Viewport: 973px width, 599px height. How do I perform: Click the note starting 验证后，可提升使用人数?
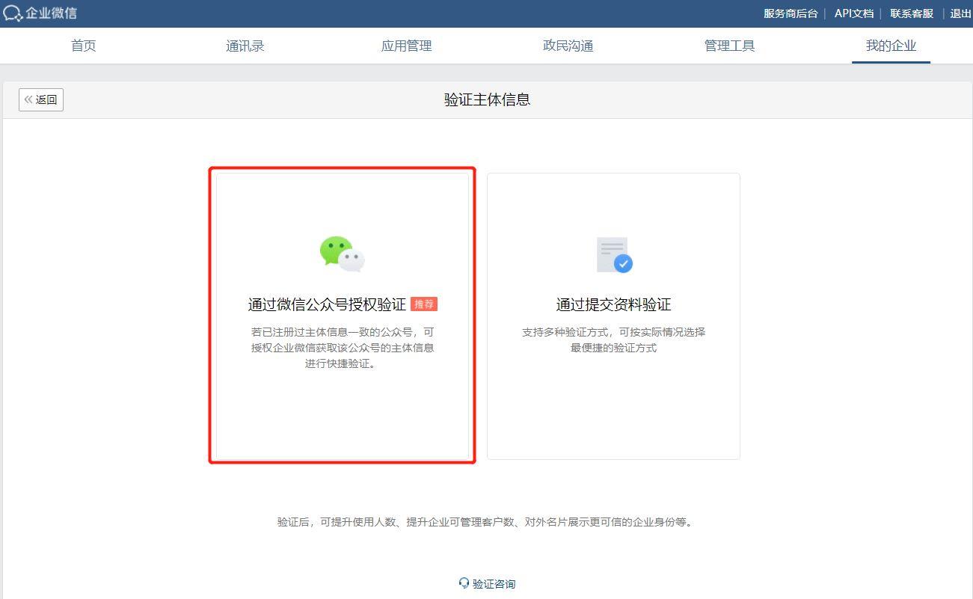pyautogui.click(x=486, y=522)
